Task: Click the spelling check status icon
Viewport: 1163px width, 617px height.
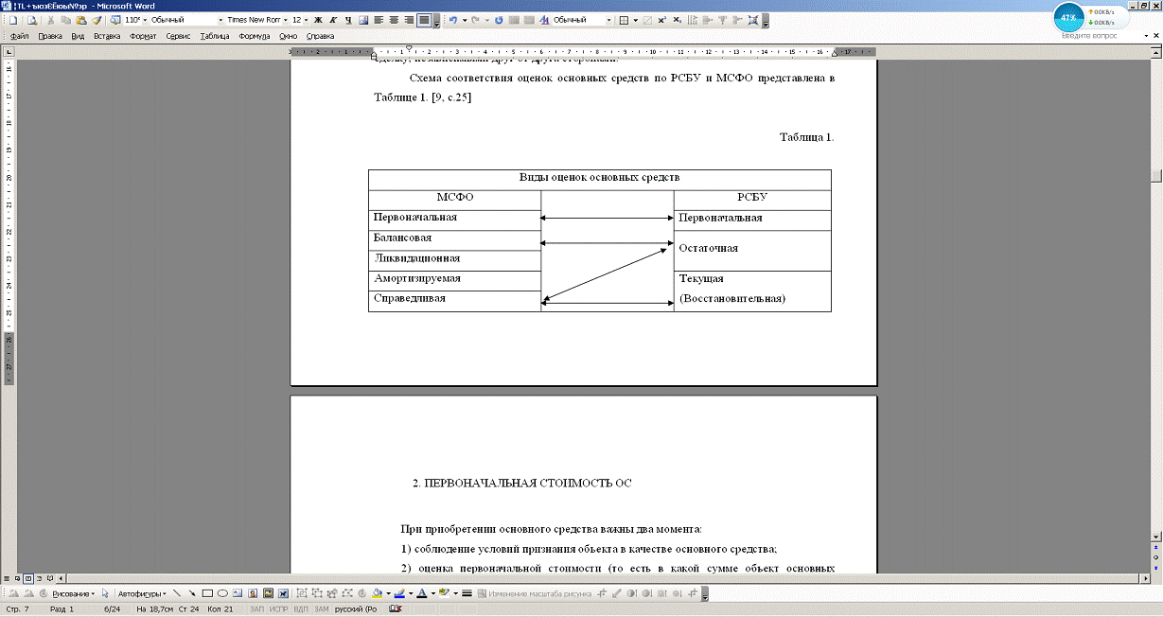Action: pos(396,609)
